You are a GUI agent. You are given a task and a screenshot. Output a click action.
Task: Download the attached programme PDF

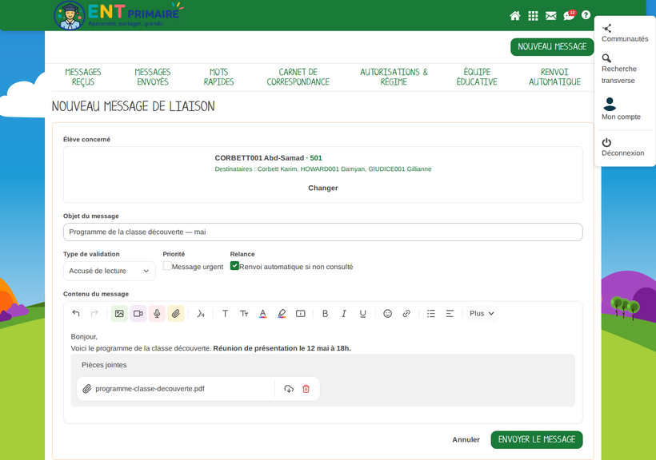click(289, 389)
